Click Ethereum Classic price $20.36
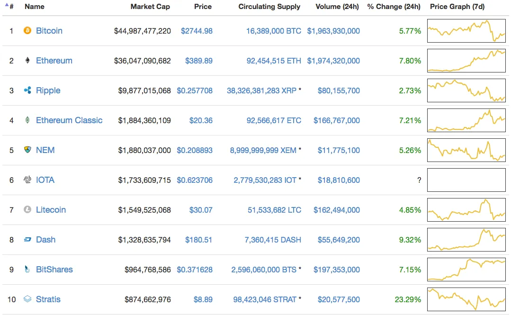Viewport: 511px width, 315px height. pos(201,120)
